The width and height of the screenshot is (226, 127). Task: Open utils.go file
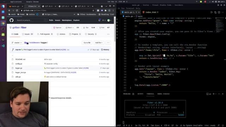point(18,77)
